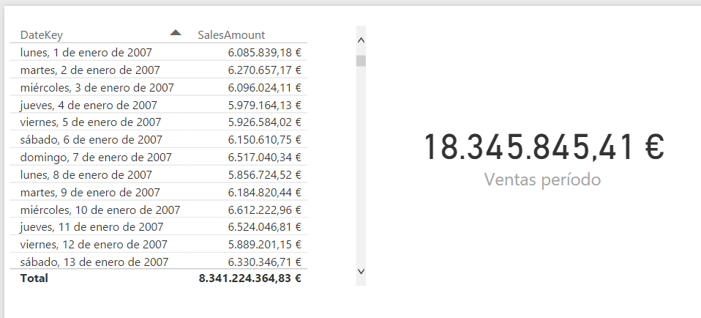Select the card value 18.345.845,41 €

point(544,147)
